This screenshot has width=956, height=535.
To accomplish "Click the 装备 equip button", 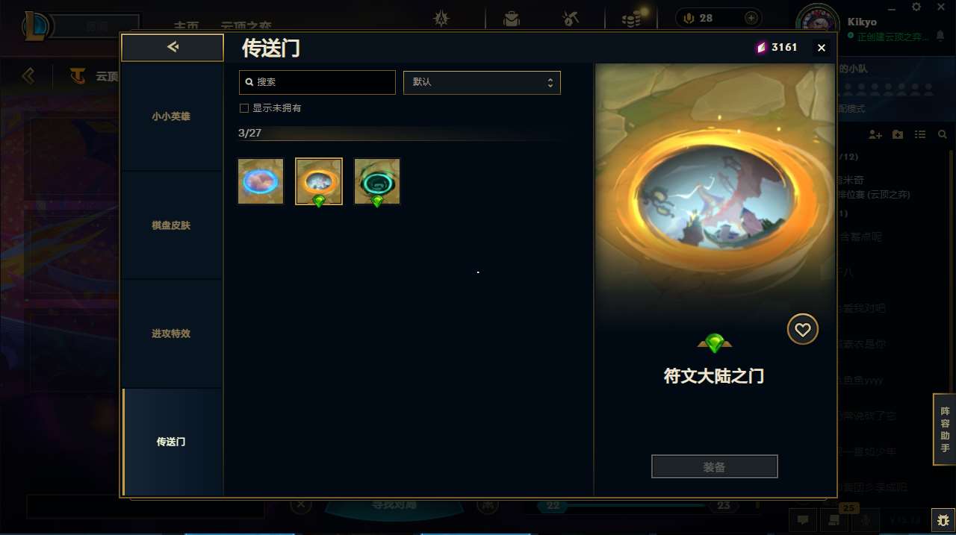I will pyautogui.click(x=714, y=466).
